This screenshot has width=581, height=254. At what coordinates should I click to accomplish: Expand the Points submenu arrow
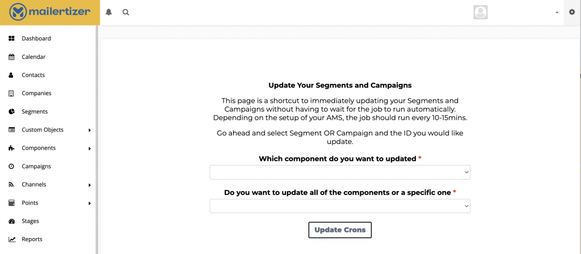click(x=90, y=204)
